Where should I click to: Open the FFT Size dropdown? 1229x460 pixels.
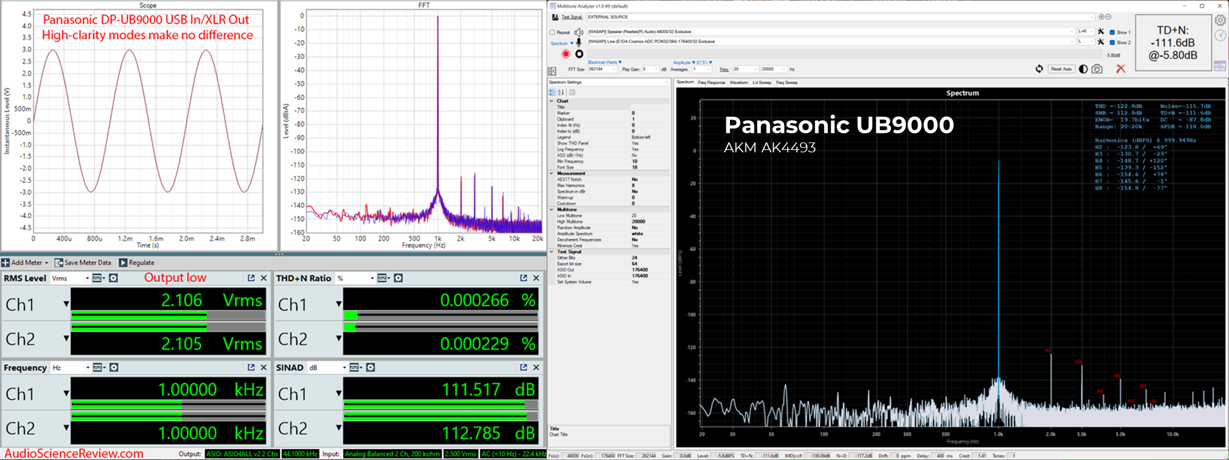pos(602,69)
